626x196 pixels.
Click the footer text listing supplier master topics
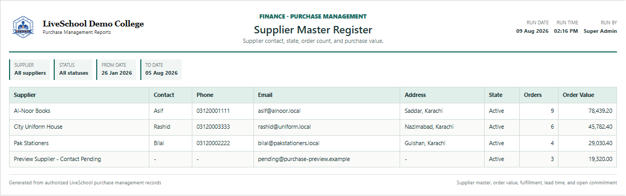tap(537, 183)
